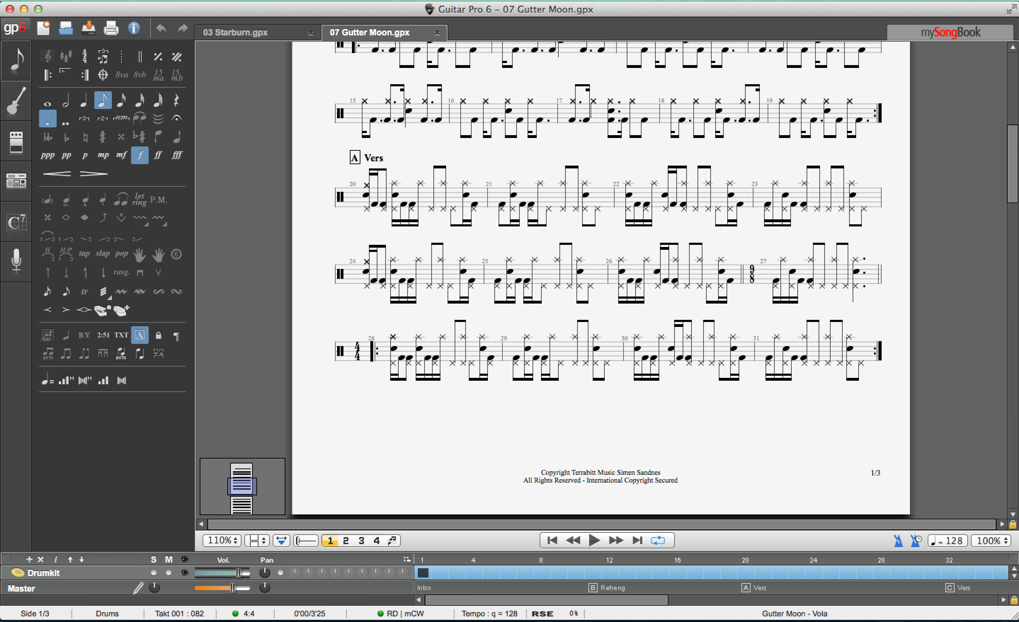Open the guitar instrument panel in the sidebar
1019x622 pixels.
point(16,100)
